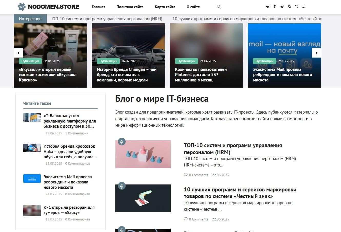The width and height of the screenshot is (341, 232).
Task: Click the date 07.02.2025 on Changan slide
Action: (129, 61)
